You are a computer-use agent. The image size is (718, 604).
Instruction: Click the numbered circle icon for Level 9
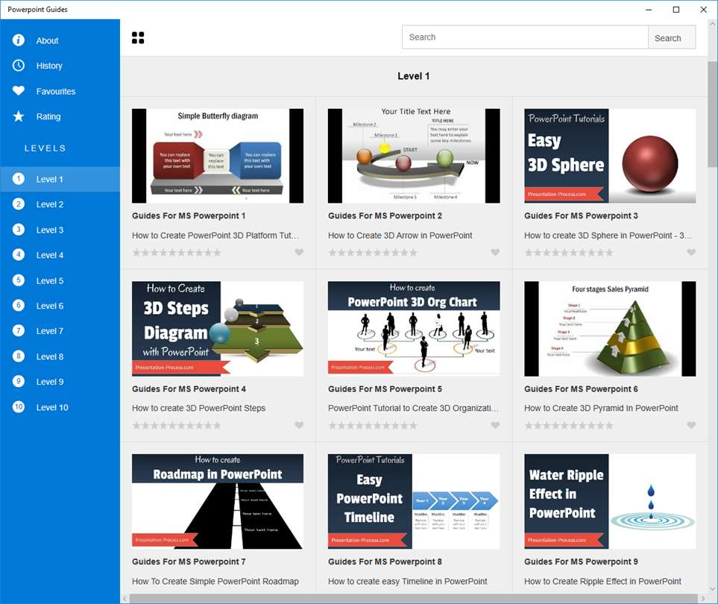click(x=19, y=382)
